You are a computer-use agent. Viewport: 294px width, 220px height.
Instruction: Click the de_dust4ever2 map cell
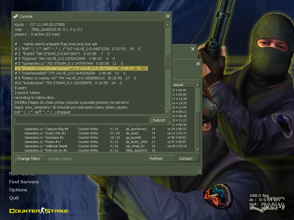(136, 129)
